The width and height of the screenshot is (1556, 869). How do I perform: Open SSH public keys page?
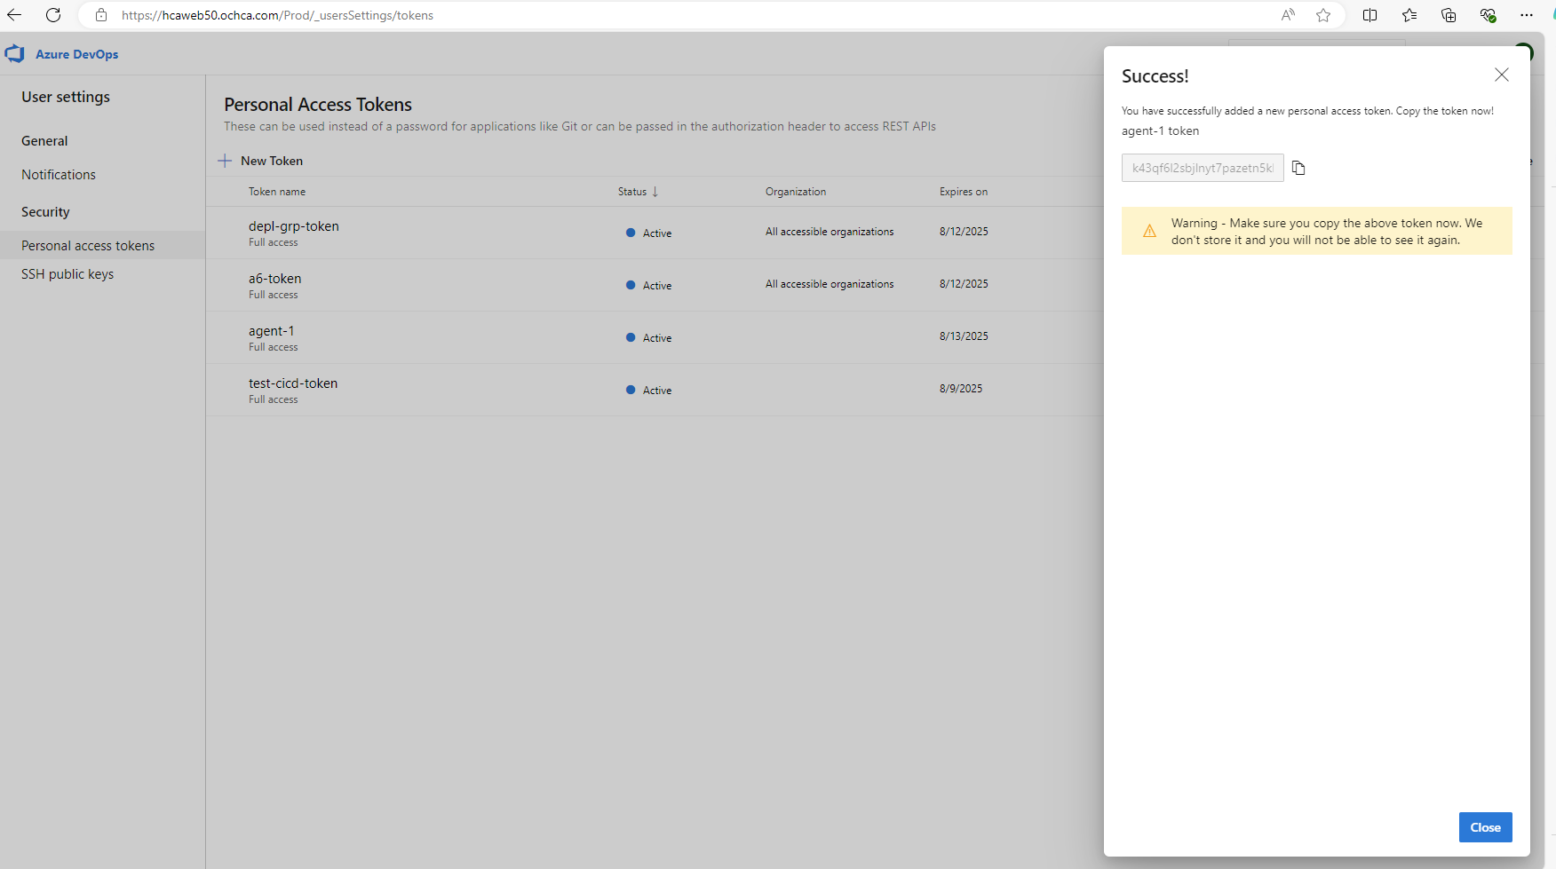click(67, 274)
